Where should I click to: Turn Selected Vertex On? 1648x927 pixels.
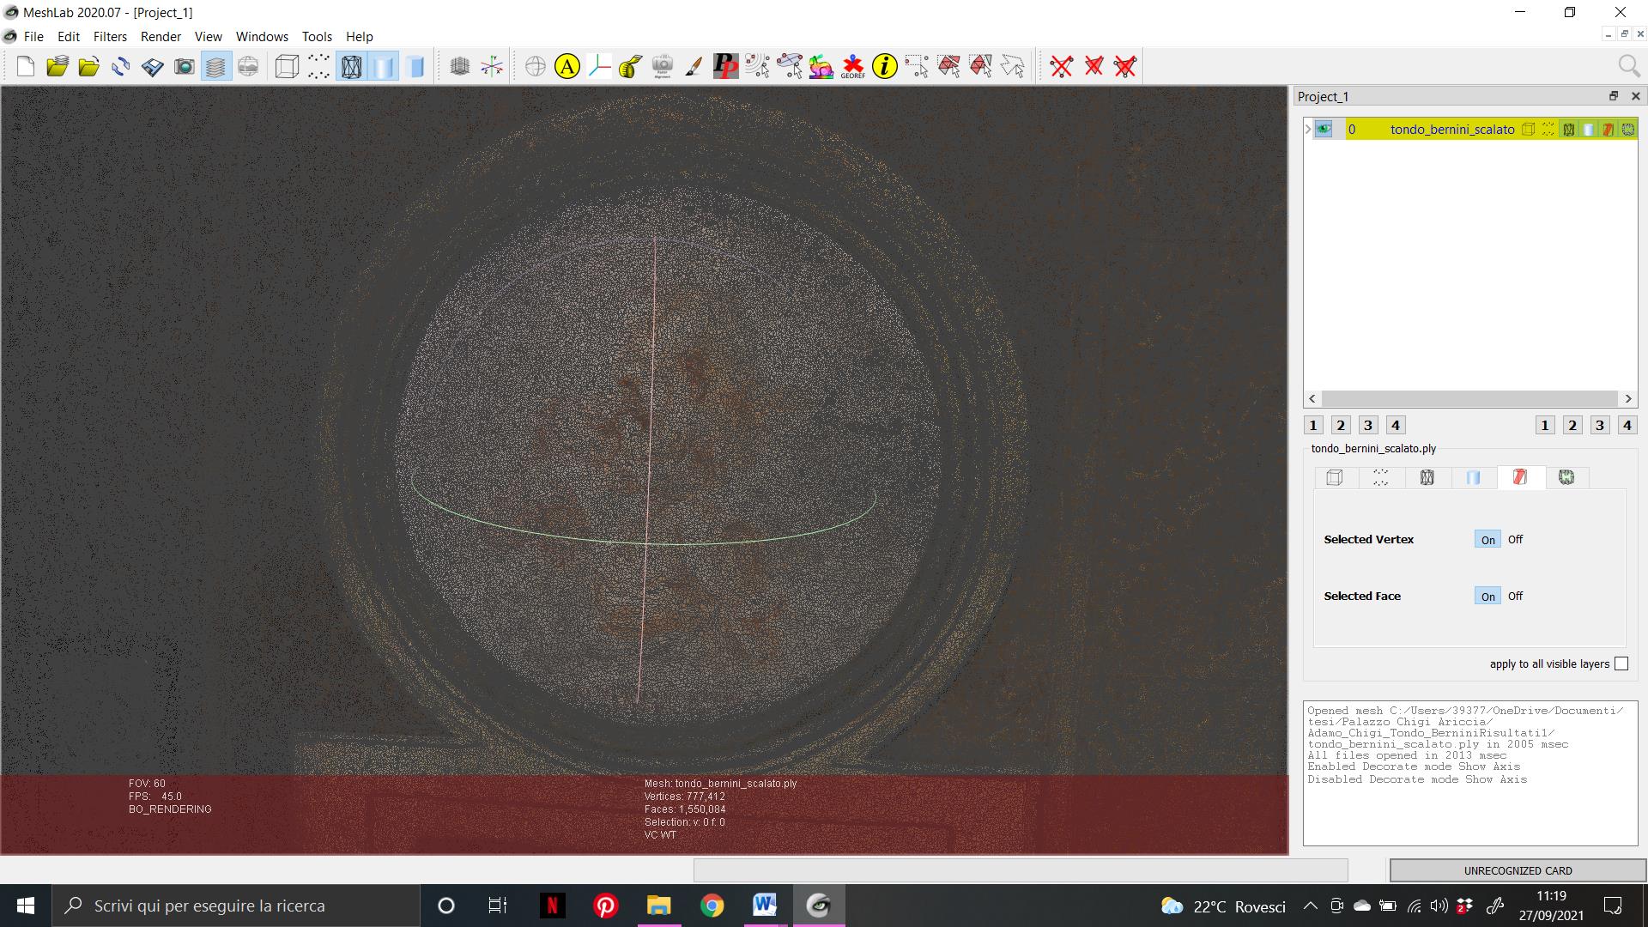pos(1487,540)
